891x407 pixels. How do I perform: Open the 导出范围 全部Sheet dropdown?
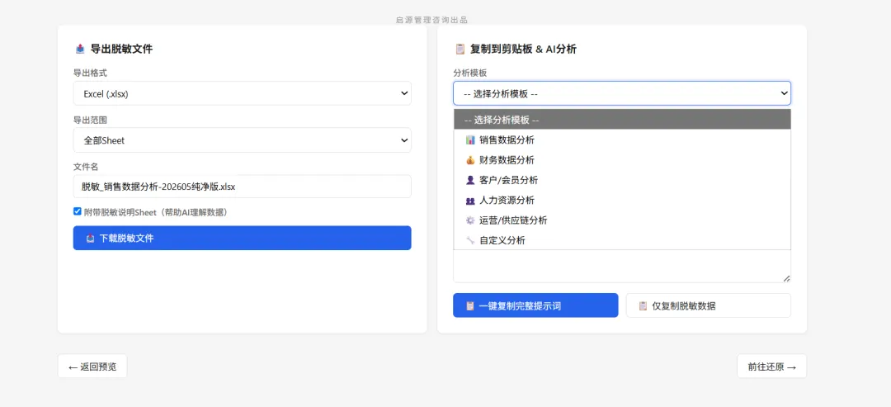(242, 140)
